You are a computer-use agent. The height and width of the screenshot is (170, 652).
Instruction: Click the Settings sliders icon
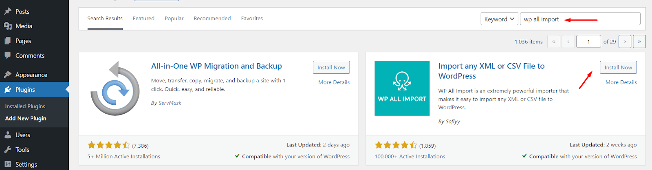click(x=8, y=164)
